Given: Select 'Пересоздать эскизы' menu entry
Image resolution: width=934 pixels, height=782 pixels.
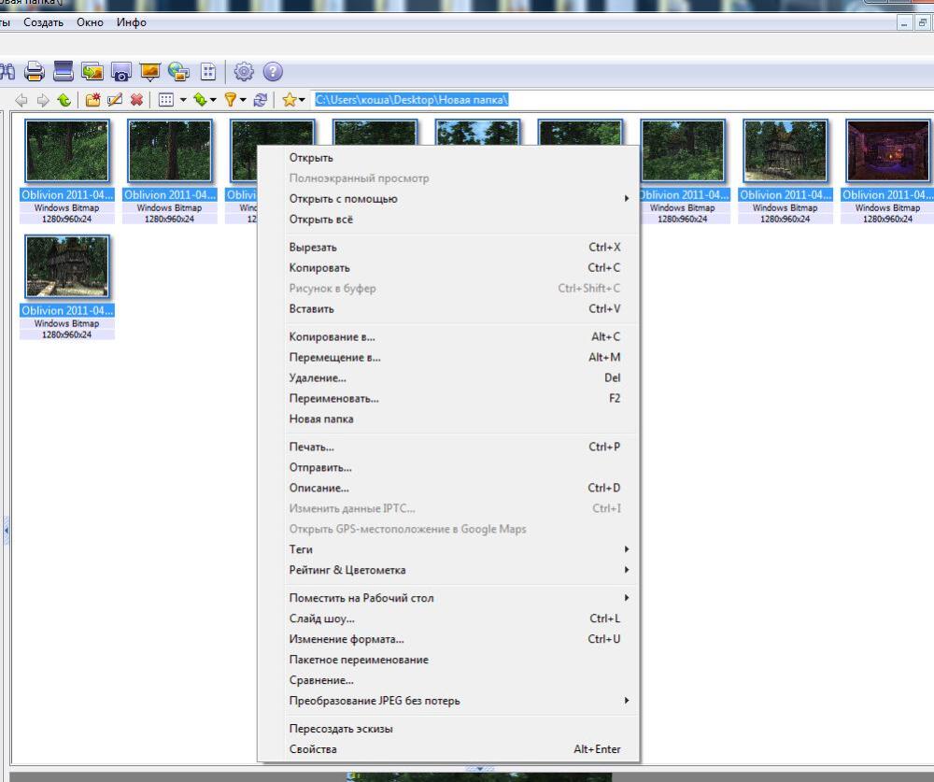Looking at the screenshot, I should click(x=448, y=729).
